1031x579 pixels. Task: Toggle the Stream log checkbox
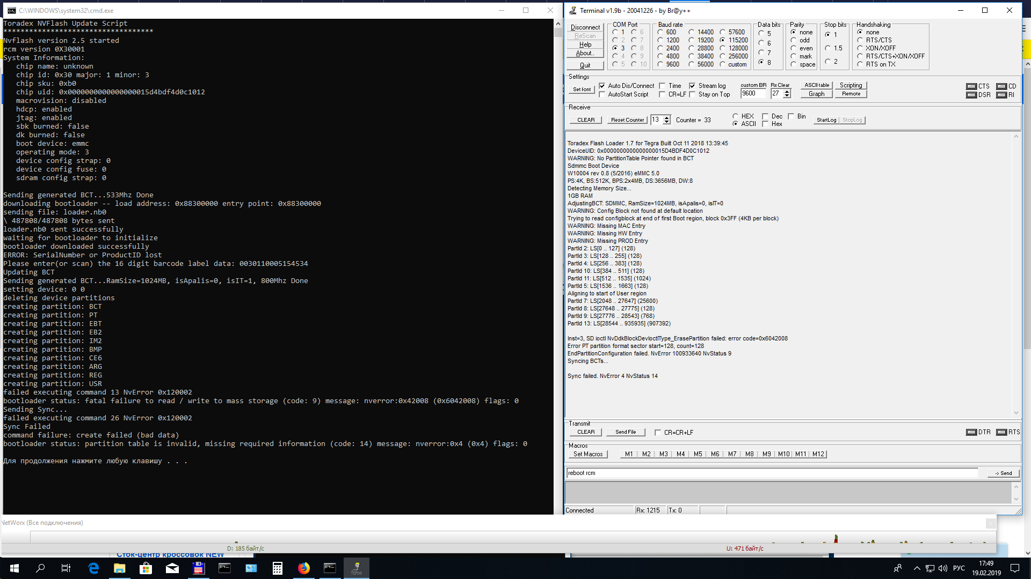tap(693, 86)
